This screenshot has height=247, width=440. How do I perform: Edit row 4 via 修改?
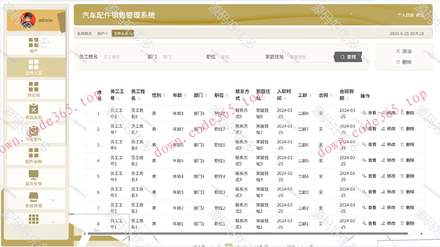(388, 160)
